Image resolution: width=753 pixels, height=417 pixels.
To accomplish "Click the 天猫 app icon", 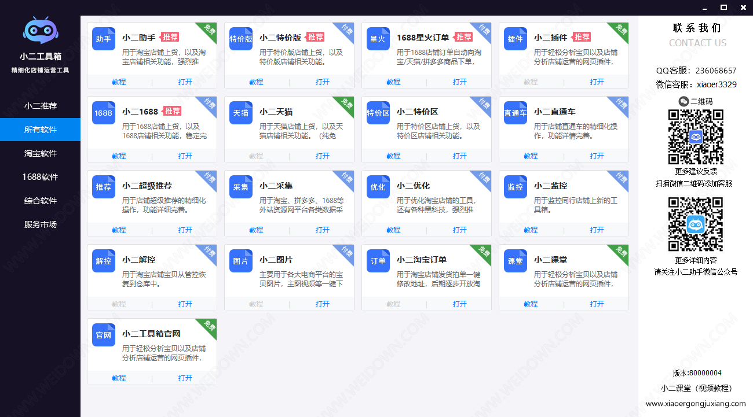I will pyautogui.click(x=241, y=113).
